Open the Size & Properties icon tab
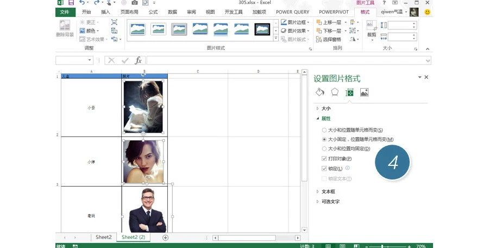The height and width of the screenshot is (248, 489). [x=349, y=92]
